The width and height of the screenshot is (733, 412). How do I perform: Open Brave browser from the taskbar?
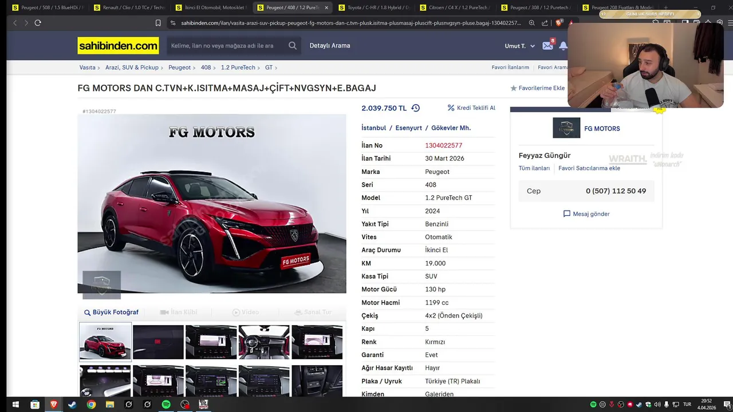(54, 405)
